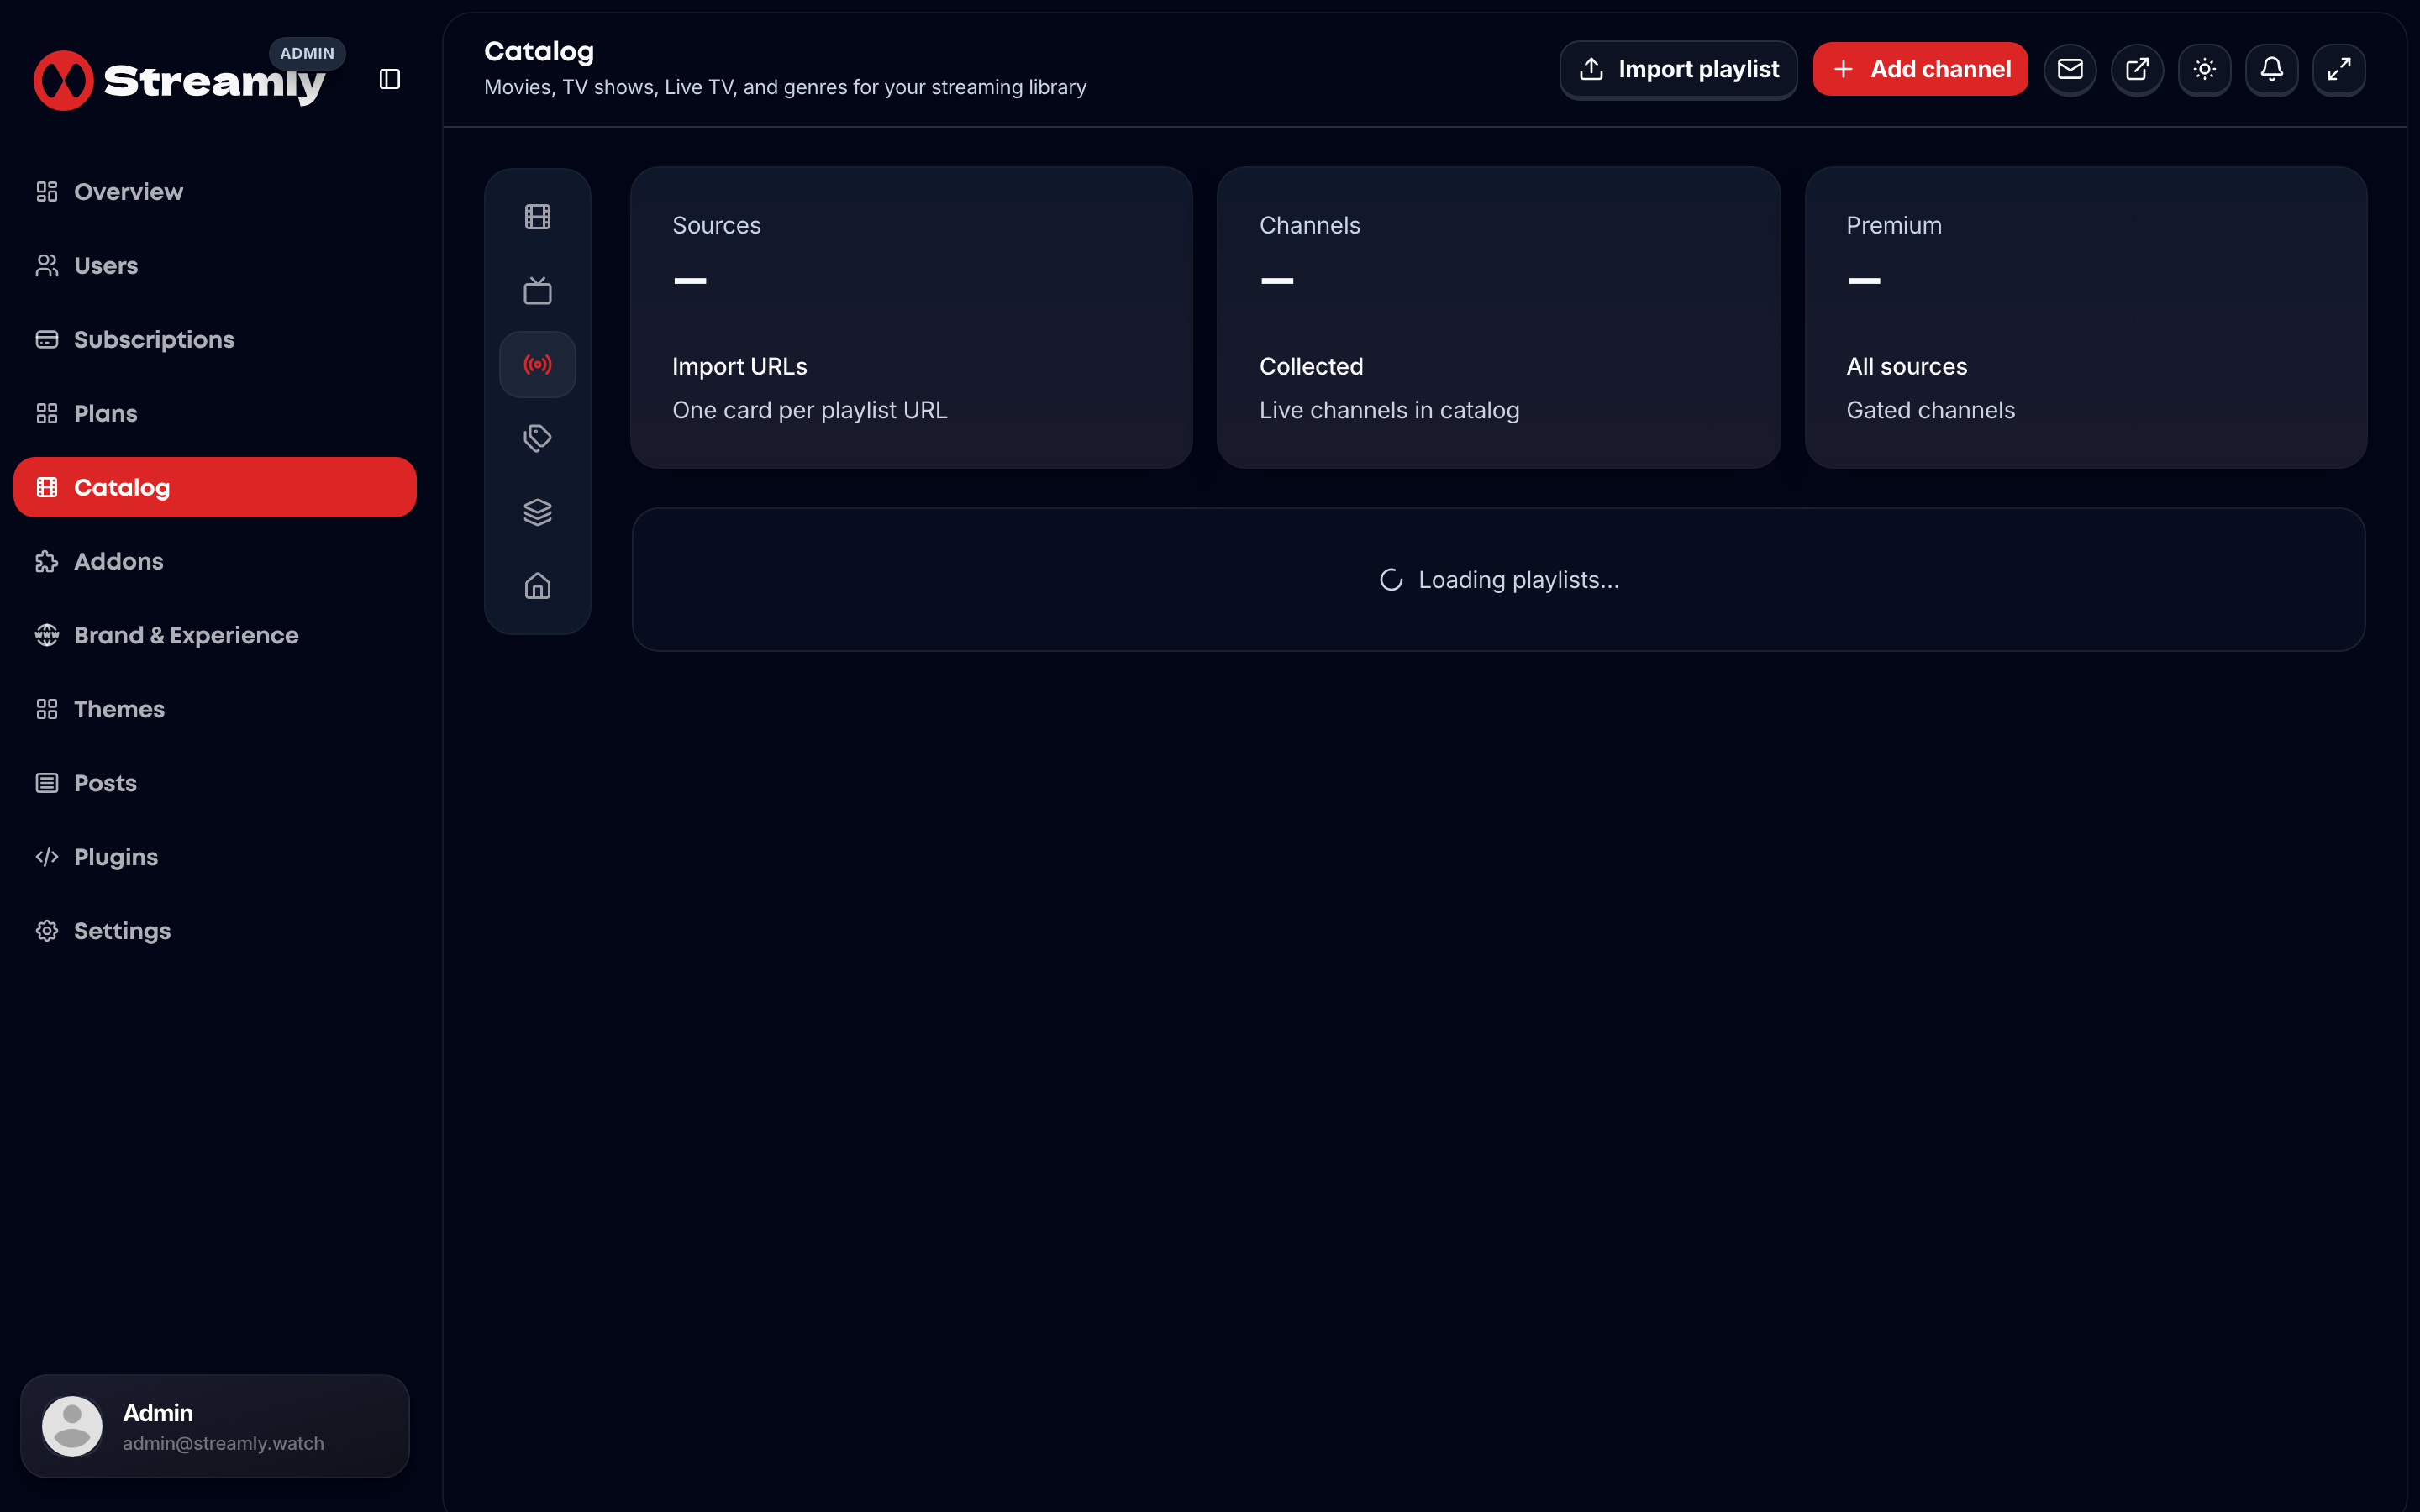Click the 'Loading playlists...' text
The image size is (2420, 1512).
1518,580
